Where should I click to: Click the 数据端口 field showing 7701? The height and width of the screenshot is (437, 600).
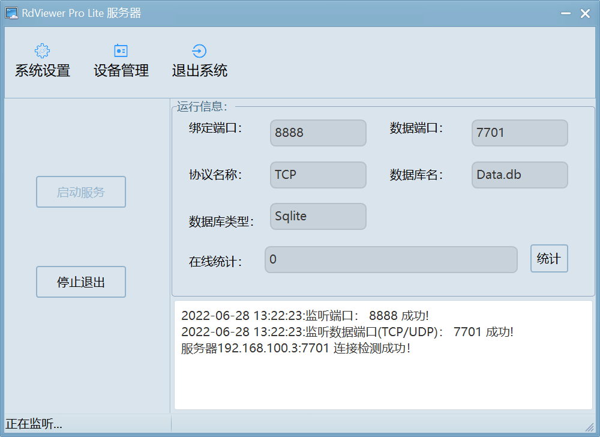[519, 133]
